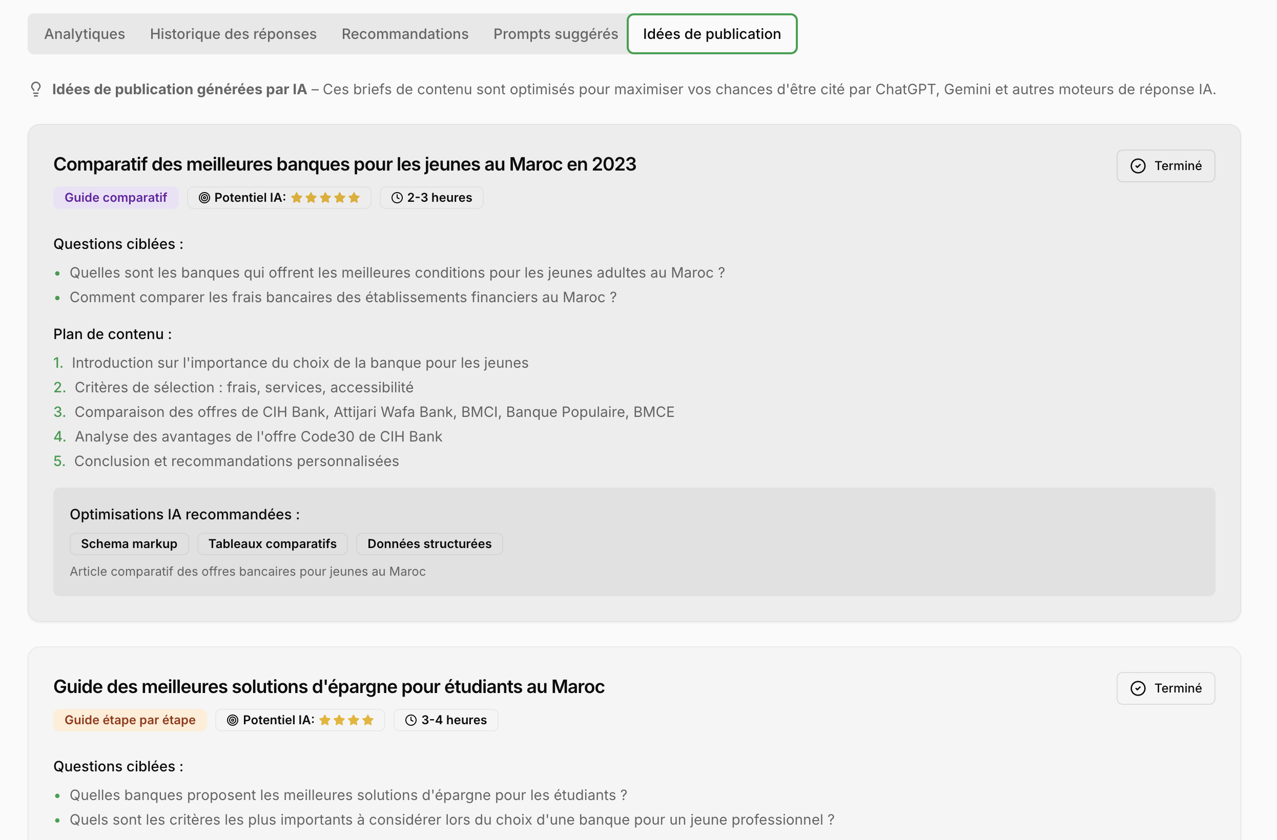The image size is (1277, 840).
Task: Click the target icon beside first Potentiel IA
Action: (204, 198)
